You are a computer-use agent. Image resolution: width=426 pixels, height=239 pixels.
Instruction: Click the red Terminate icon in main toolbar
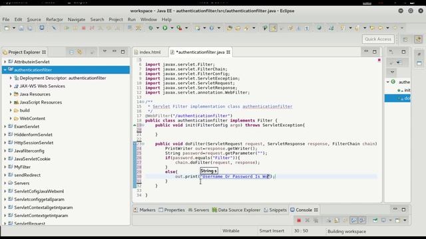84,28
